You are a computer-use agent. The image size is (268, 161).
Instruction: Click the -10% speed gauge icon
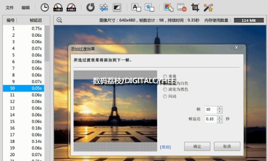coord(58,8)
